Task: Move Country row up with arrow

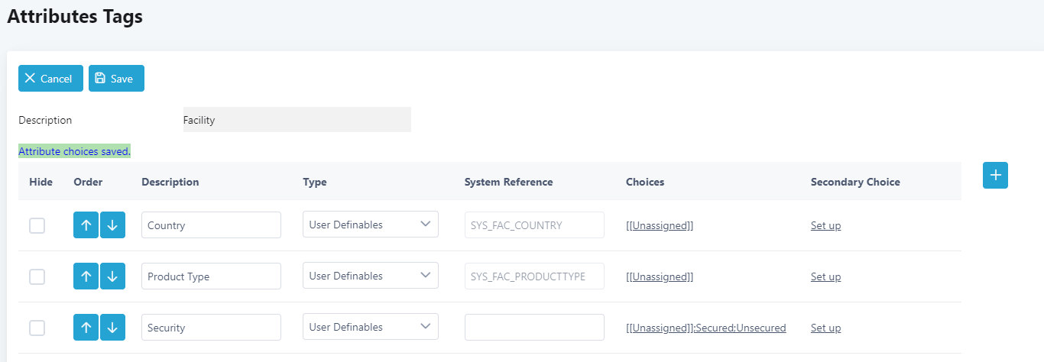Action: click(x=86, y=225)
